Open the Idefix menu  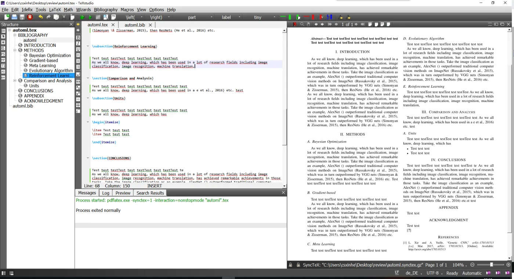click(27, 10)
